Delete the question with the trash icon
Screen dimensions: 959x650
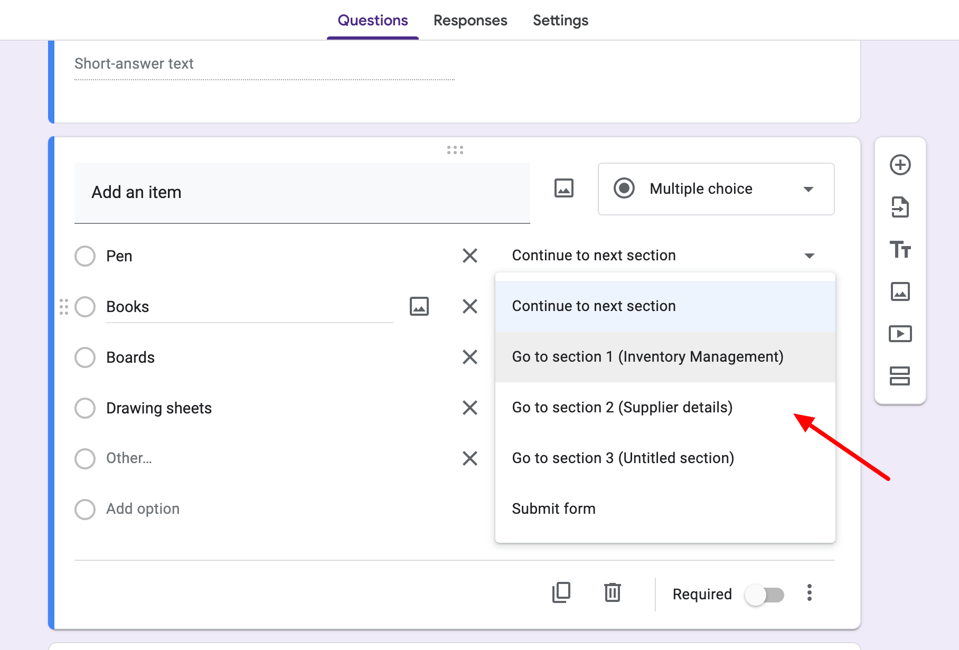coord(612,592)
